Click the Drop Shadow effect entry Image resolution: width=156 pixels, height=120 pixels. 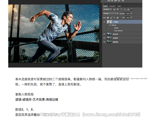pos(118,31)
